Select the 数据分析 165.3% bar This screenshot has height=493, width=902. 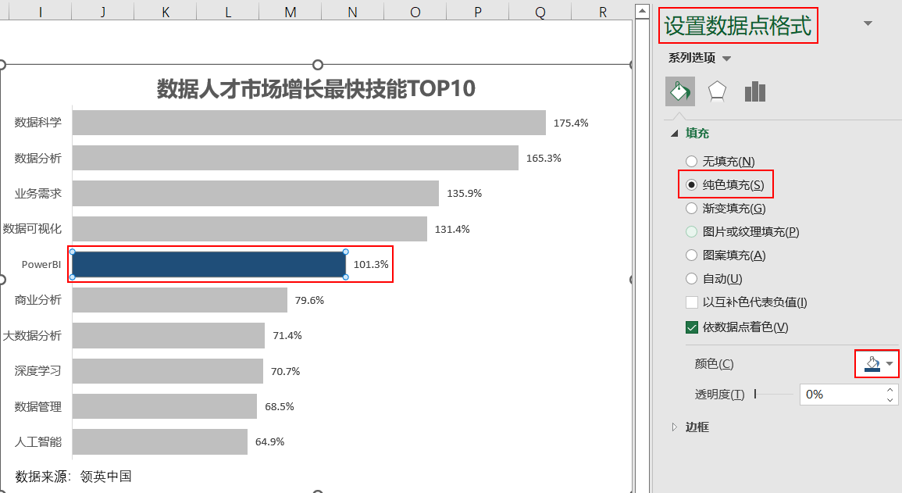(x=295, y=158)
